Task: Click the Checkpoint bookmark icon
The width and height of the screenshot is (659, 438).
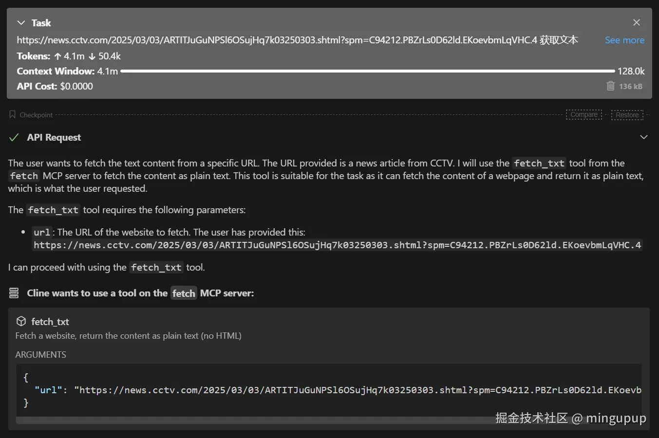Action: pos(13,115)
